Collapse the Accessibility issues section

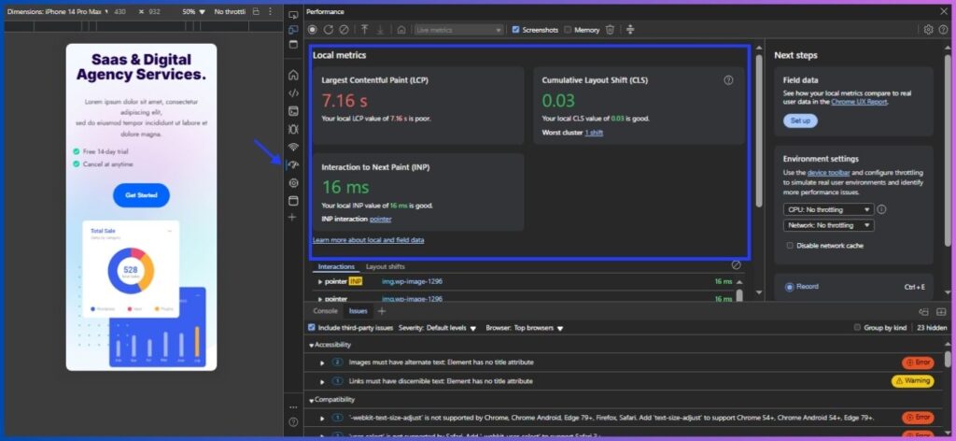[312, 345]
